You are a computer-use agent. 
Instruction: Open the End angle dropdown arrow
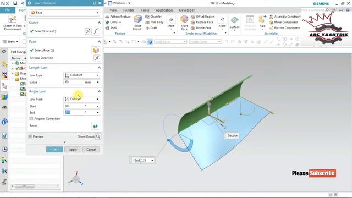[x=98, y=112]
